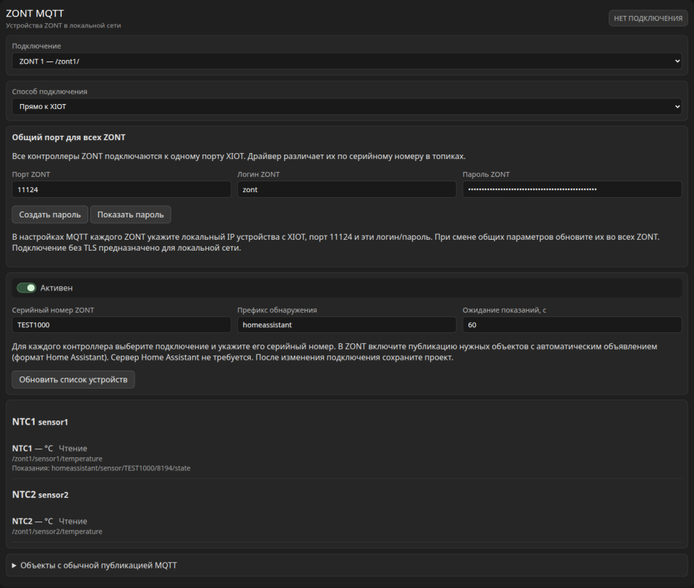The width and height of the screenshot is (694, 588).
Task: Select the NTC1 sensor1 heading
Action: point(40,422)
